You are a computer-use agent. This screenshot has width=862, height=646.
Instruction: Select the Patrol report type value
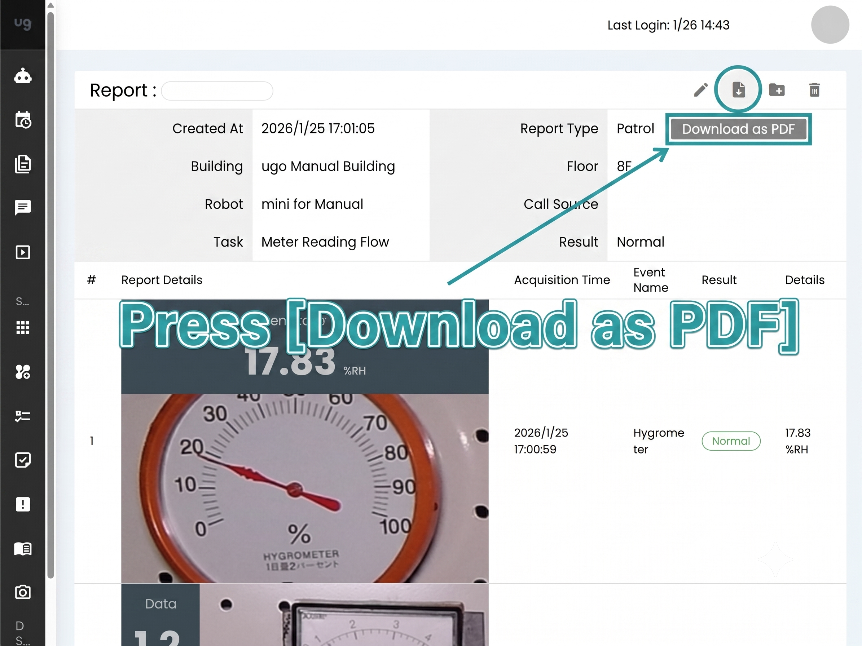[635, 128]
